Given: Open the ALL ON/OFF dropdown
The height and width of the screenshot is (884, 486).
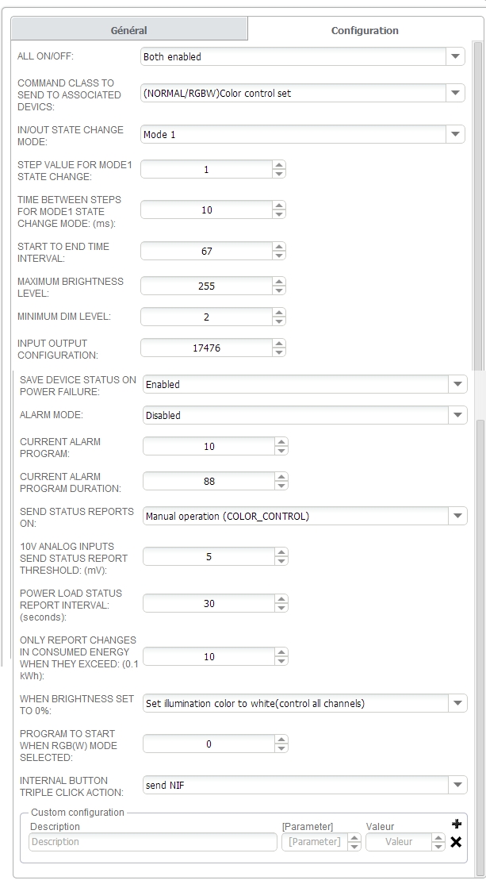Looking at the screenshot, I should pos(455,57).
